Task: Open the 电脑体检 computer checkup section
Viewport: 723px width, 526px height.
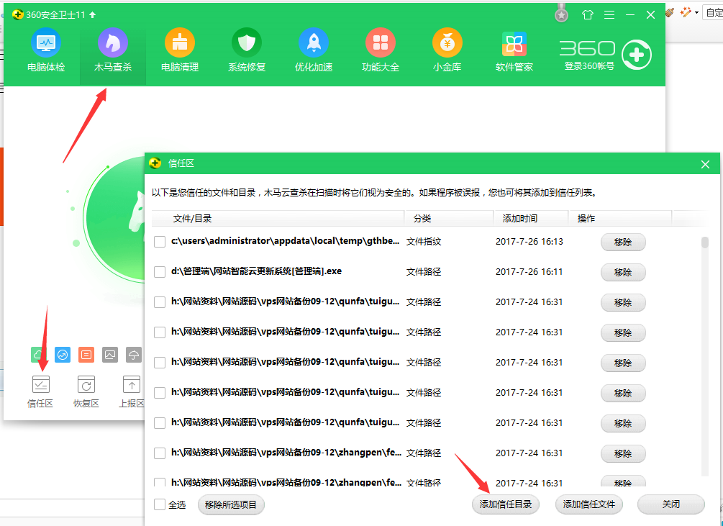Action: click(45, 50)
